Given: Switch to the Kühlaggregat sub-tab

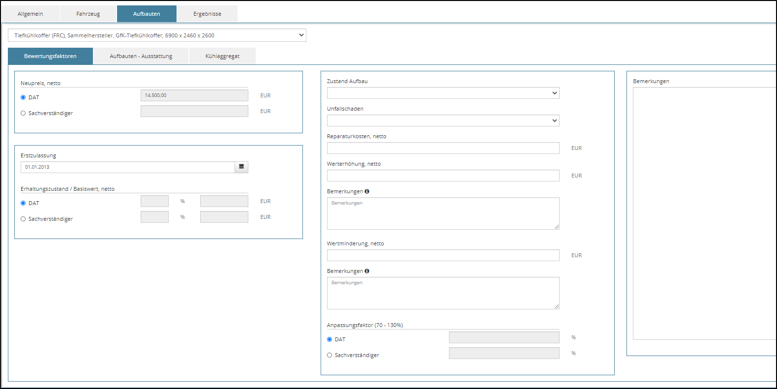Looking at the screenshot, I should [x=222, y=56].
